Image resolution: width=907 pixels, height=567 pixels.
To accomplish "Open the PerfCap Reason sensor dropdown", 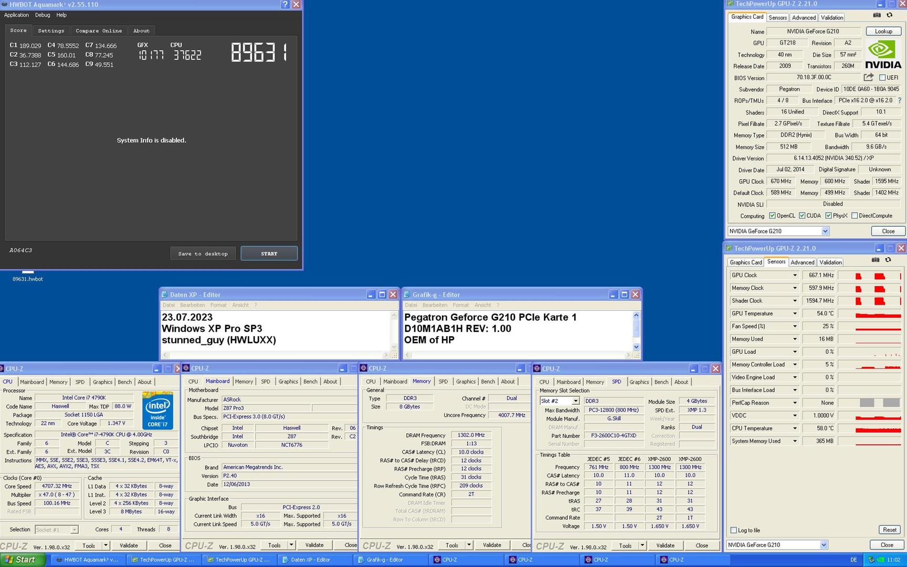I will coord(795,403).
